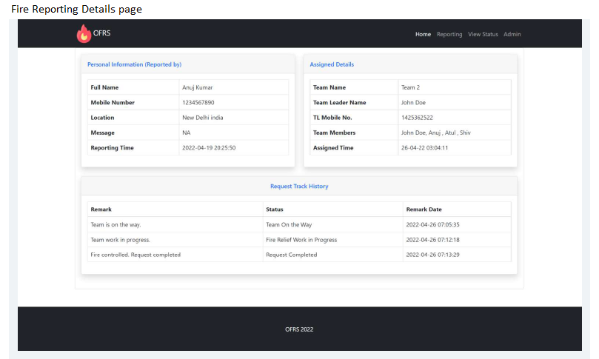Click the Team Leader Name label
This screenshot has height=359, width=599.
click(x=339, y=102)
